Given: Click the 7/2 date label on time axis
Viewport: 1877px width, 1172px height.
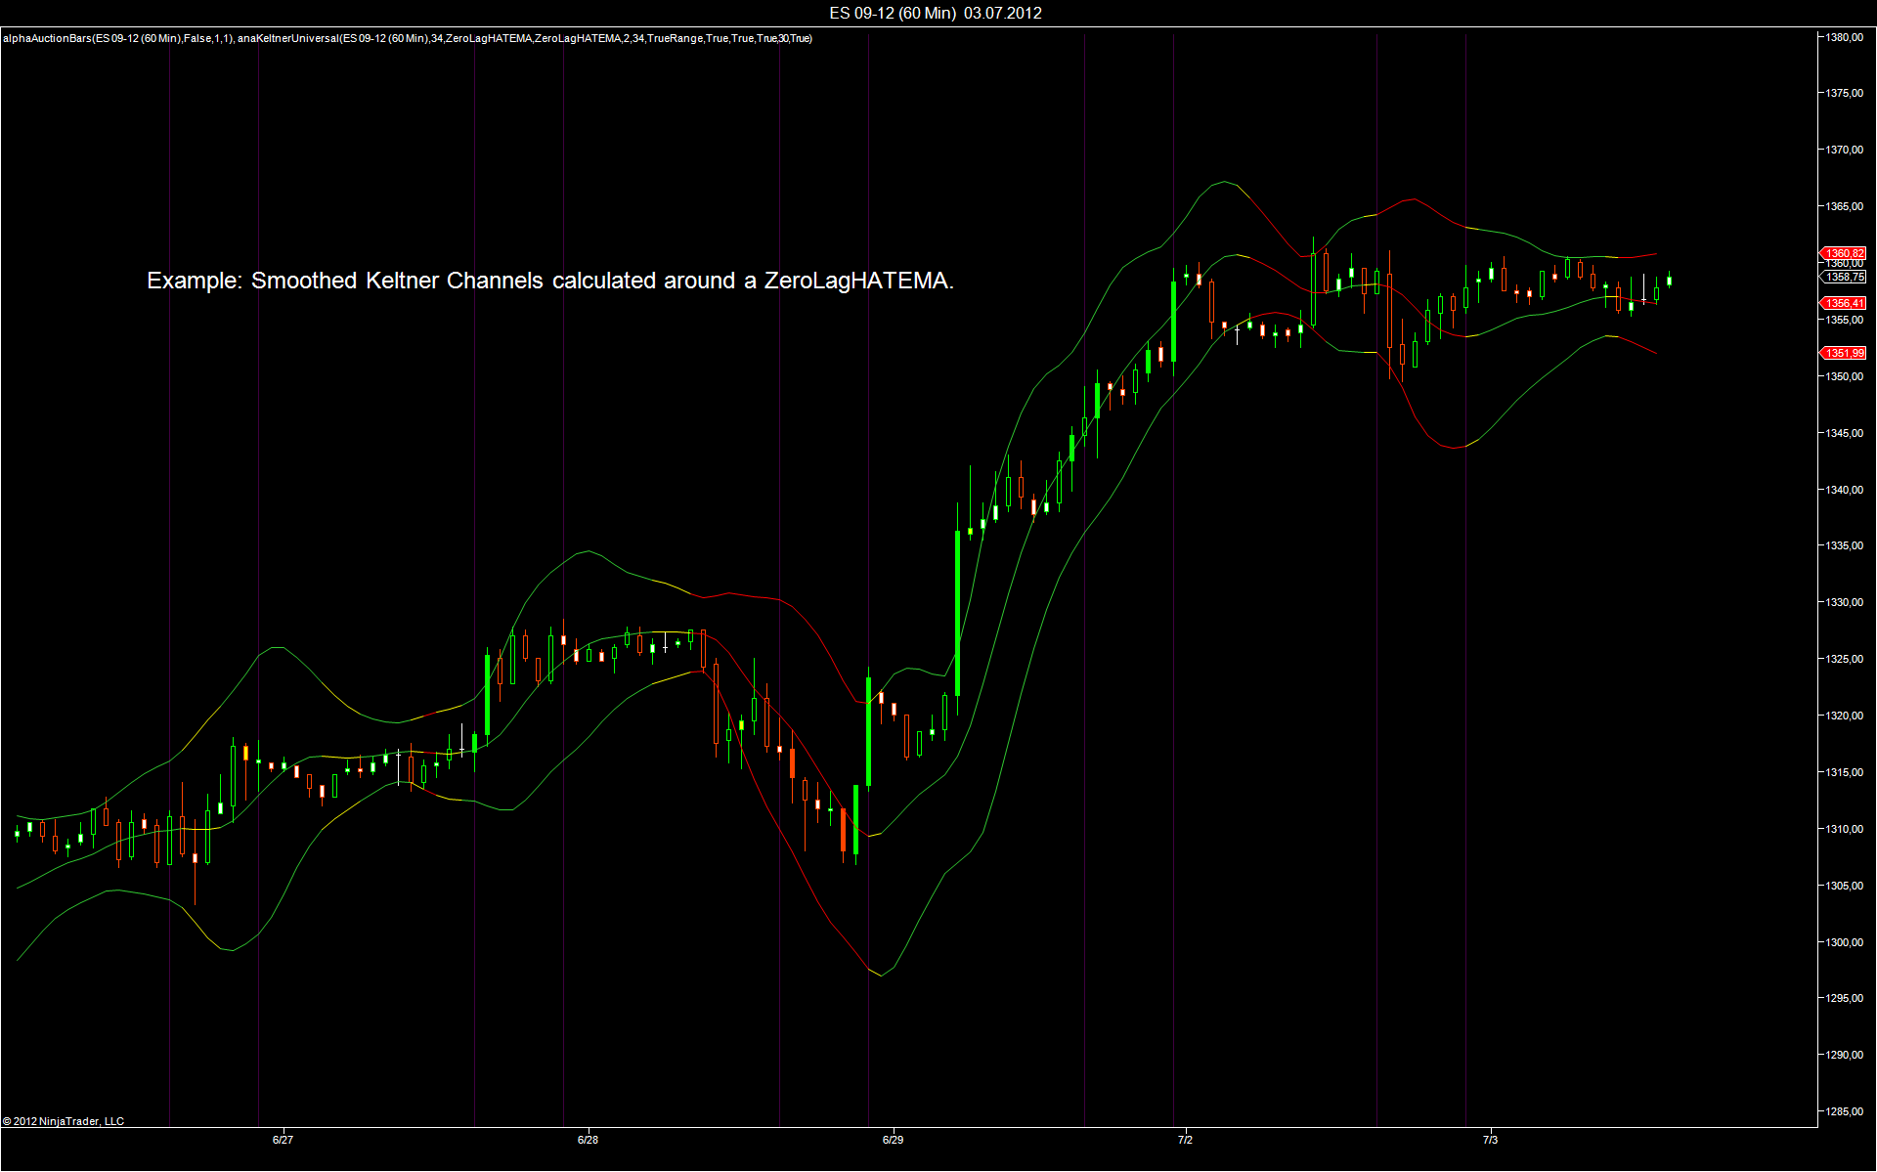Looking at the screenshot, I should tap(1185, 1140).
